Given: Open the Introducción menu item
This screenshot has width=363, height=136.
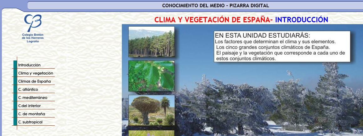Looking at the screenshot, I should coord(29,65).
